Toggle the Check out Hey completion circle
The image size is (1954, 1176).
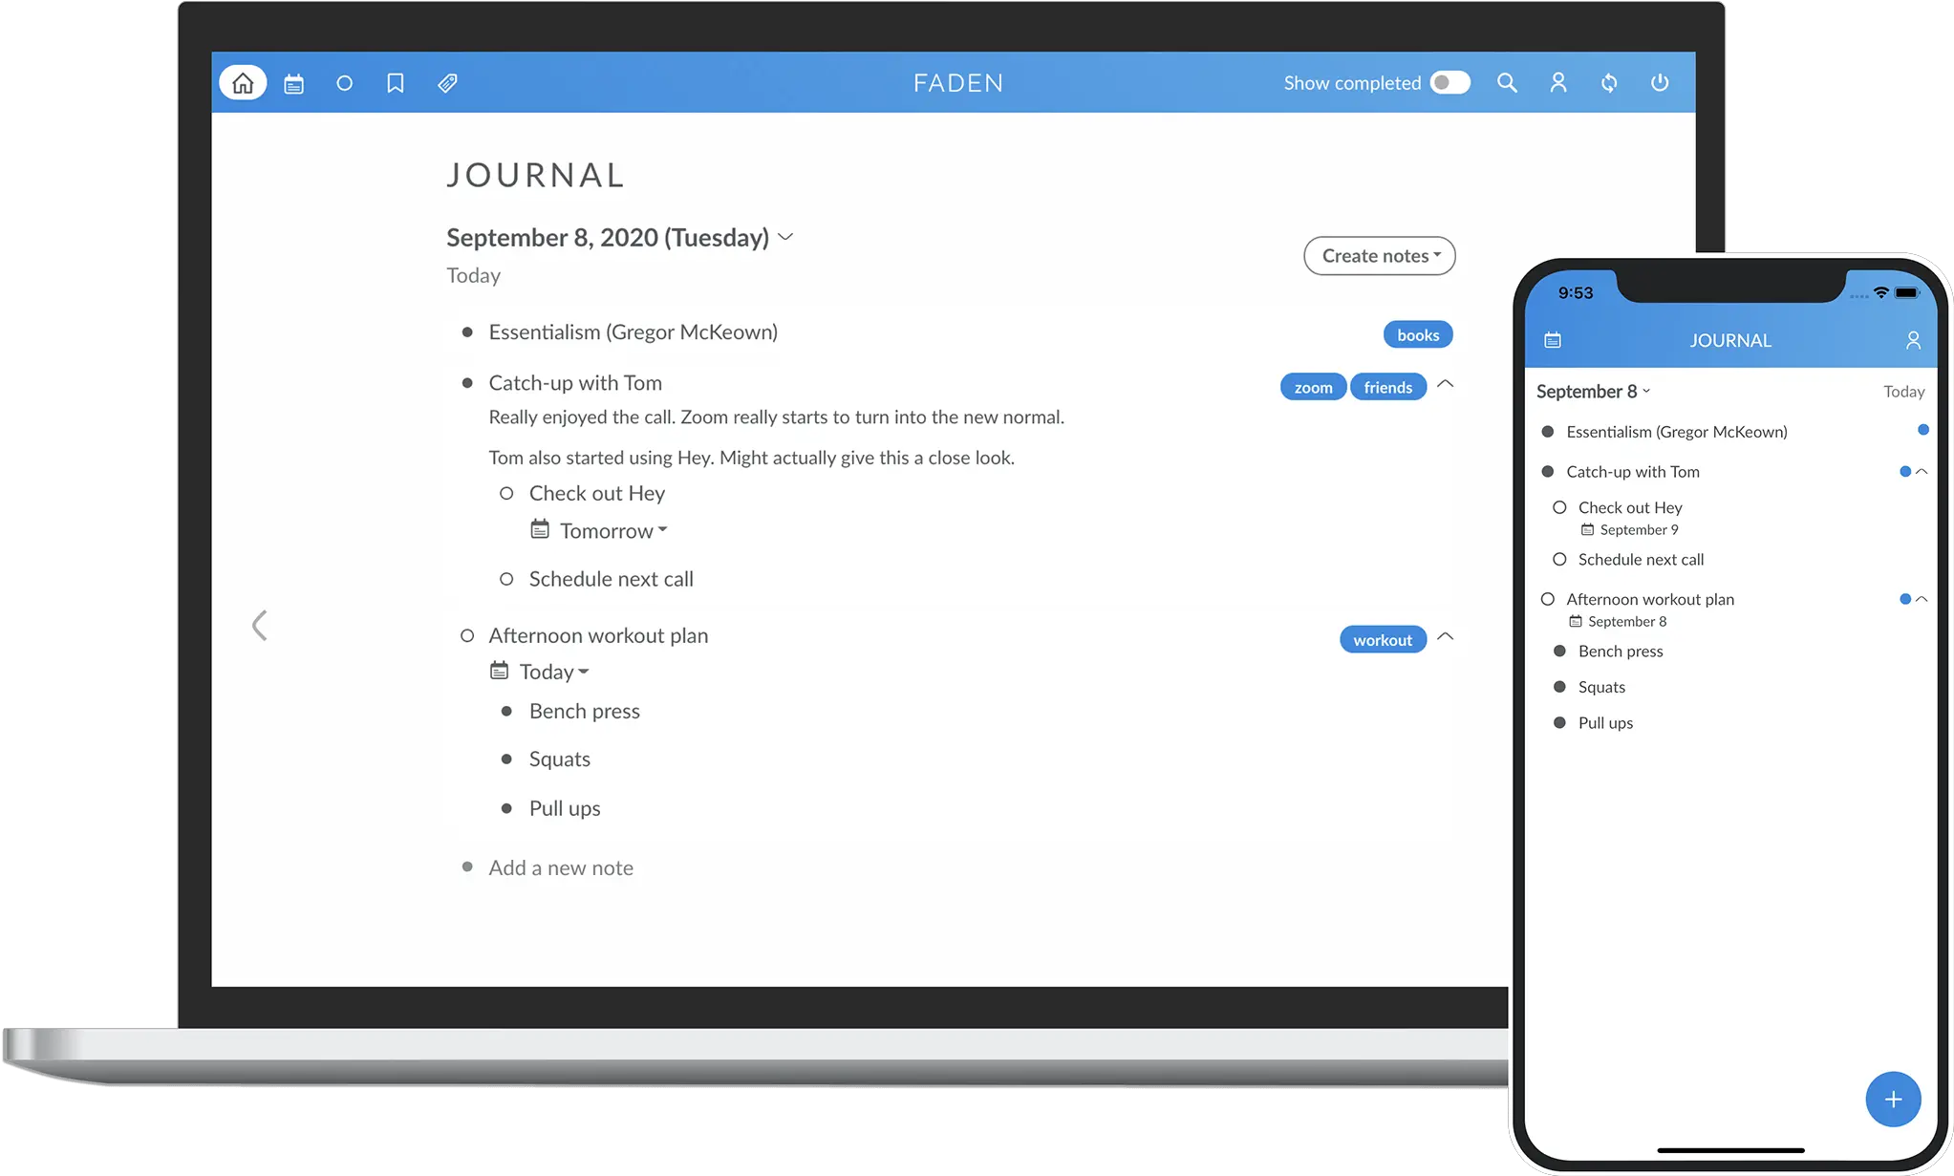pyautogui.click(x=505, y=492)
